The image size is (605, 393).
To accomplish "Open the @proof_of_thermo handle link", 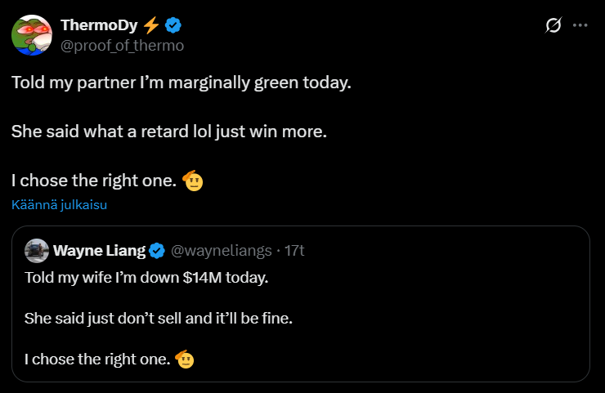I will click(x=122, y=45).
